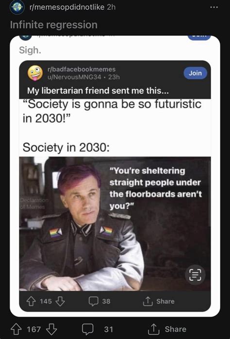View the u/NervousMNG34 user profile
This screenshot has height=339, width=230.
[74, 77]
